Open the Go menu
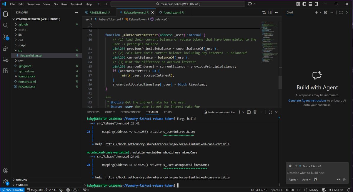The width and height of the screenshot is (353, 192). point(56,4)
